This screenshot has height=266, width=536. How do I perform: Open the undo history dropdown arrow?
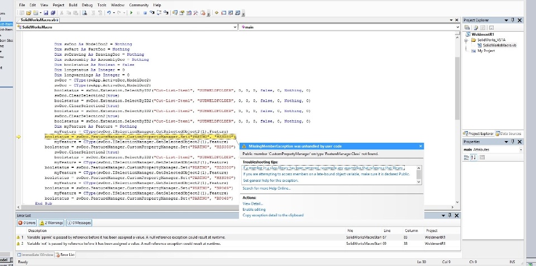point(114,13)
